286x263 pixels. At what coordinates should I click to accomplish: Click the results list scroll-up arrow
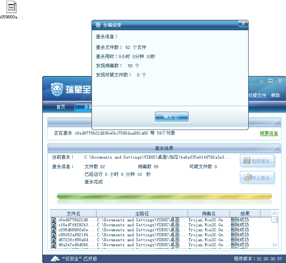click(x=275, y=213)
